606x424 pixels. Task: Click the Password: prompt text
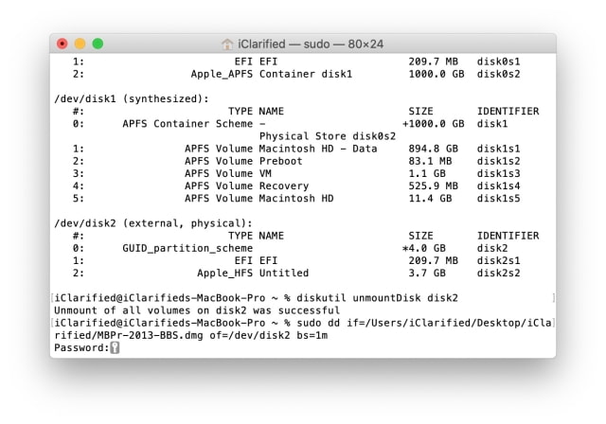tap(82, 347)
